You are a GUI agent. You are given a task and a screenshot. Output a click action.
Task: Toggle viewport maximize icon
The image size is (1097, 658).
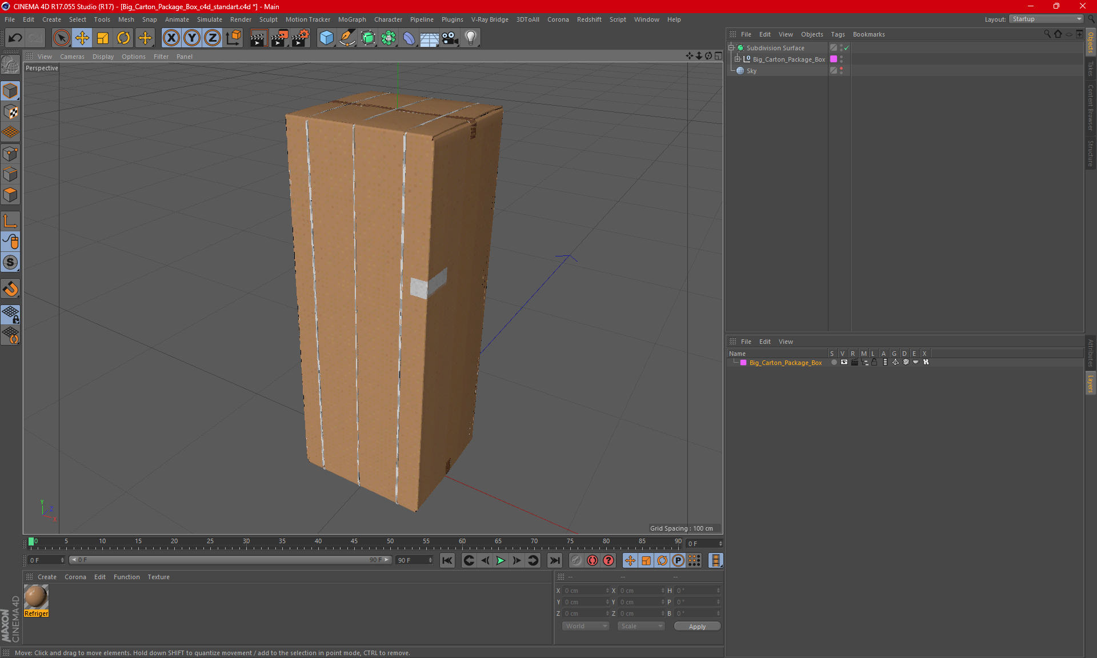718,56
